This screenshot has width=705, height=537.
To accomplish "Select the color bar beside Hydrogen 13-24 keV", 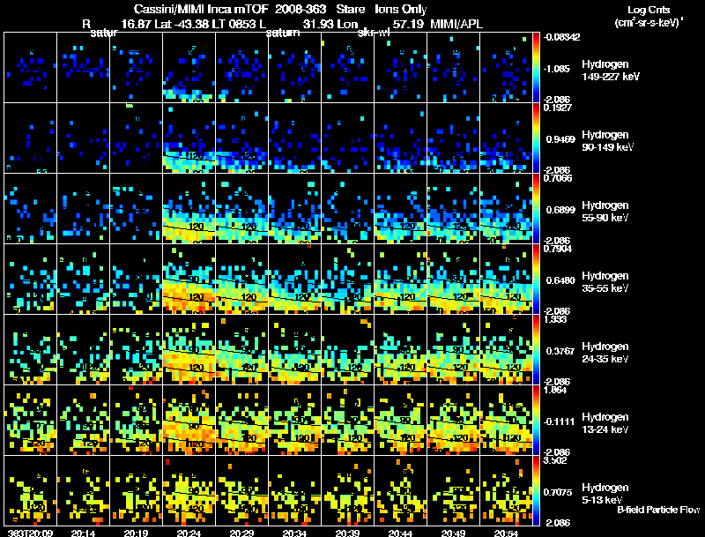I will [536, 421].
